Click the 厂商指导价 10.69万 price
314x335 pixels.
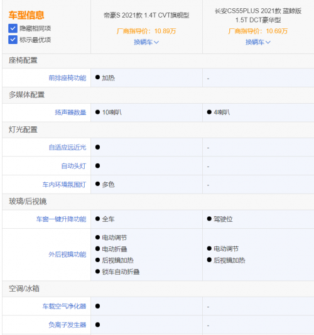click(x=258, y=31)
